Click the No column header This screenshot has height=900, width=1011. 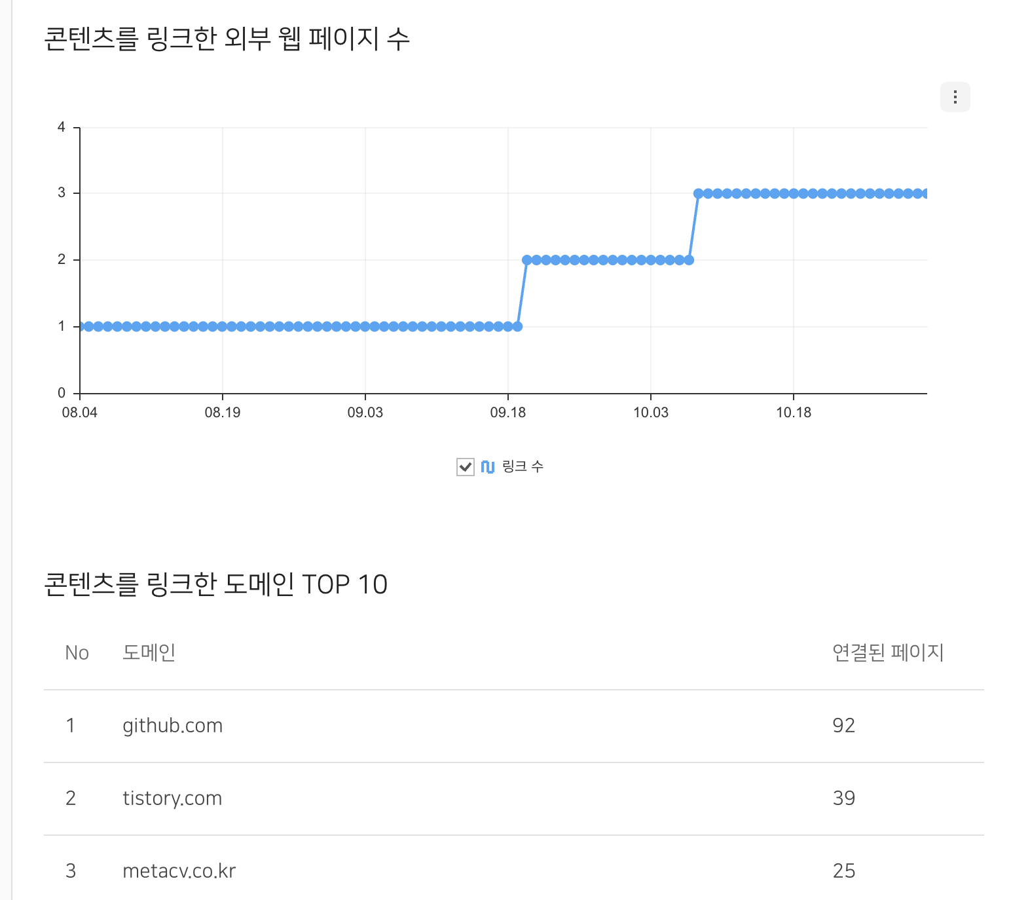(77, 653)
